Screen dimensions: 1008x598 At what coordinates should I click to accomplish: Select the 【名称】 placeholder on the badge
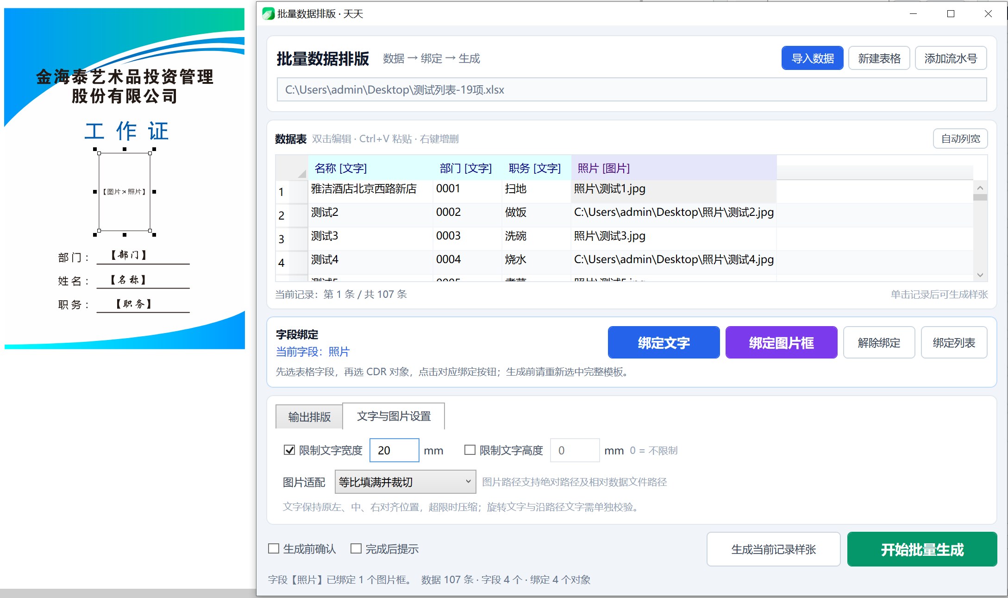coord(128,280)
